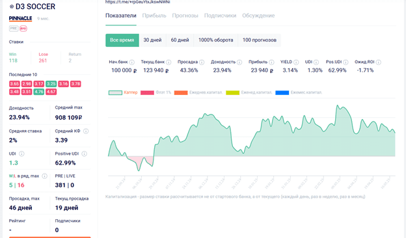This screenshot has width=406, height=238.
Task: Open the Прогнозы tab
Action: tap(185, 16)
